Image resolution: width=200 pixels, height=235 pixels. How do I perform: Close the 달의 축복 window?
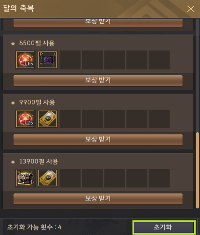191,9
